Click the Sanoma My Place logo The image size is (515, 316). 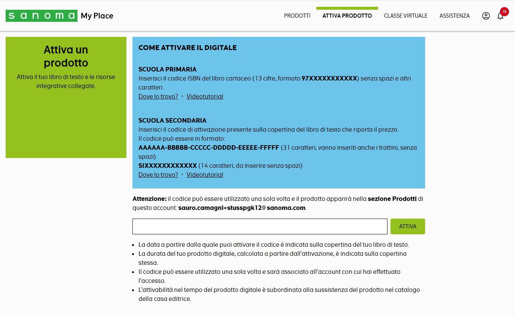(59, 16)
